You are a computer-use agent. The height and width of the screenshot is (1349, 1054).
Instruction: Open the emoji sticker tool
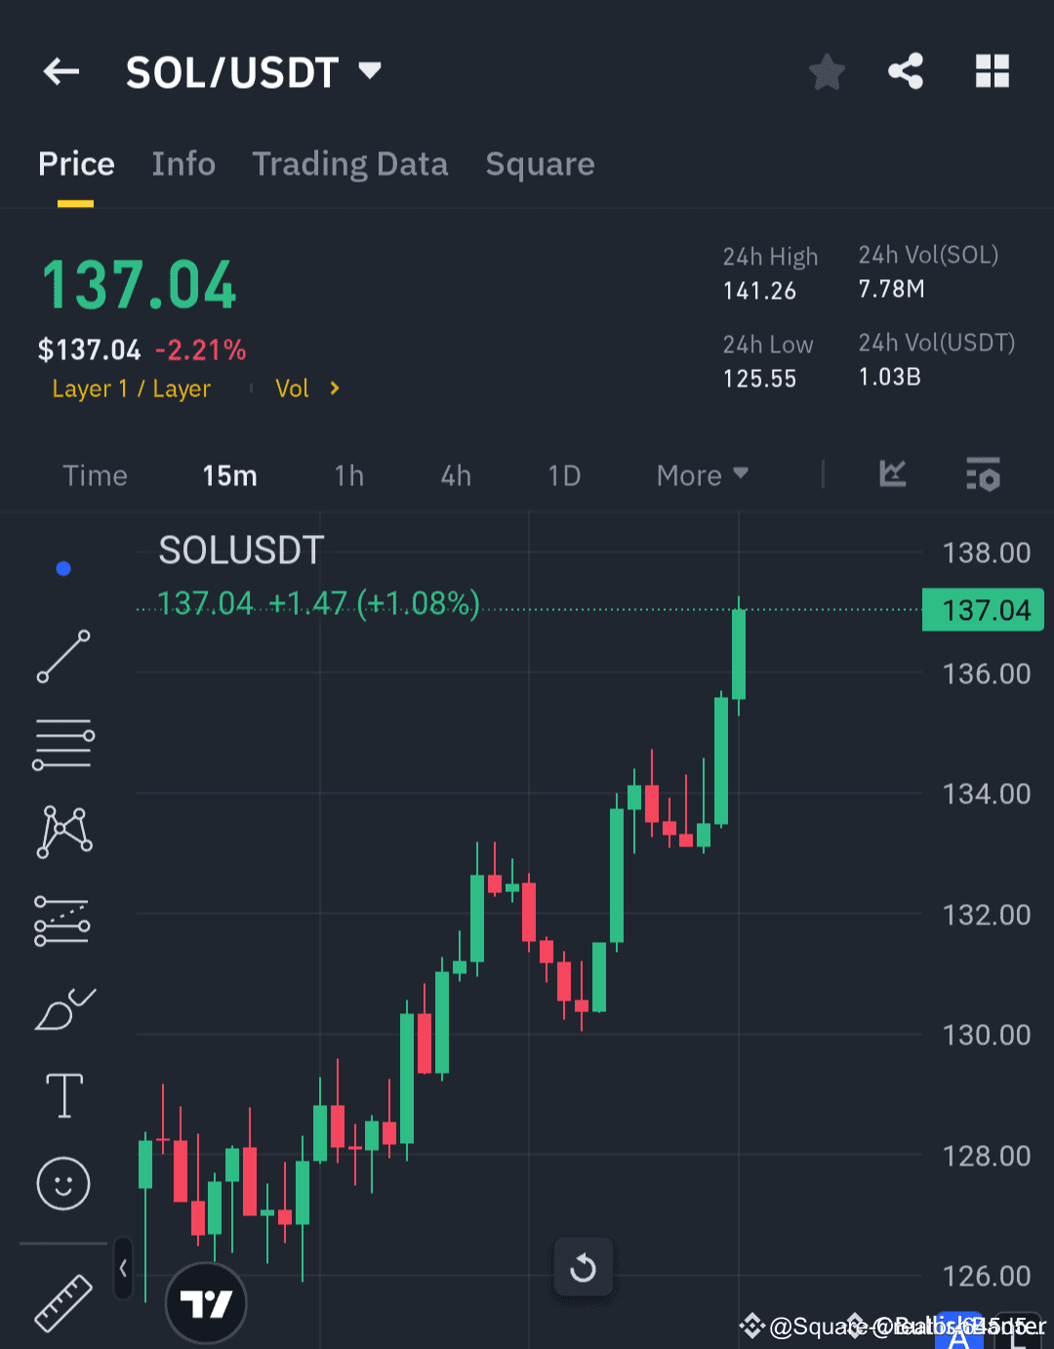pyautogui.click(x=62, y=1183)
